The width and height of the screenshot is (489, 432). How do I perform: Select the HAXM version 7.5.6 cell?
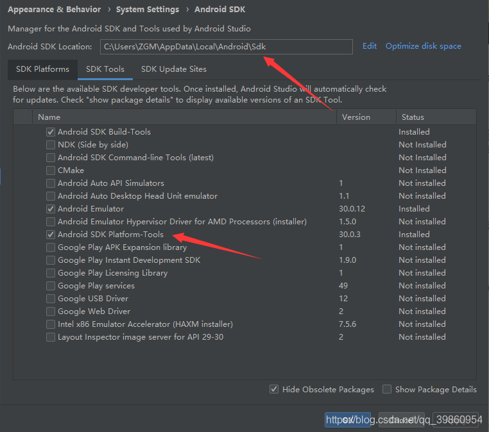[x=347, y=324]
